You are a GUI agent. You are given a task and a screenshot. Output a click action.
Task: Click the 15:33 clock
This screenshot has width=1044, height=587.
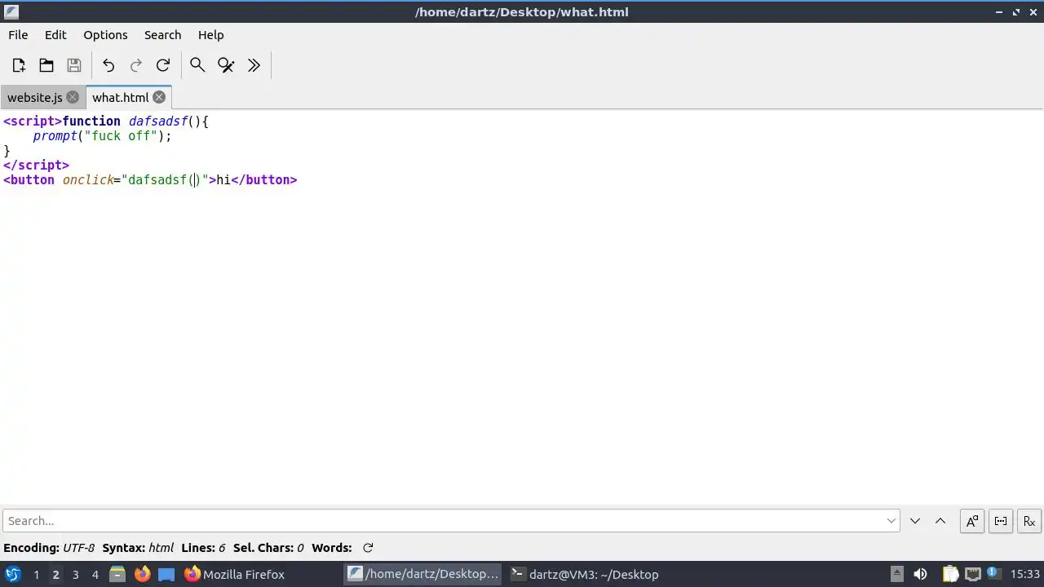click(1025, 575)
